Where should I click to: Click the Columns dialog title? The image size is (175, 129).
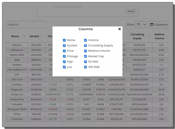86,29
